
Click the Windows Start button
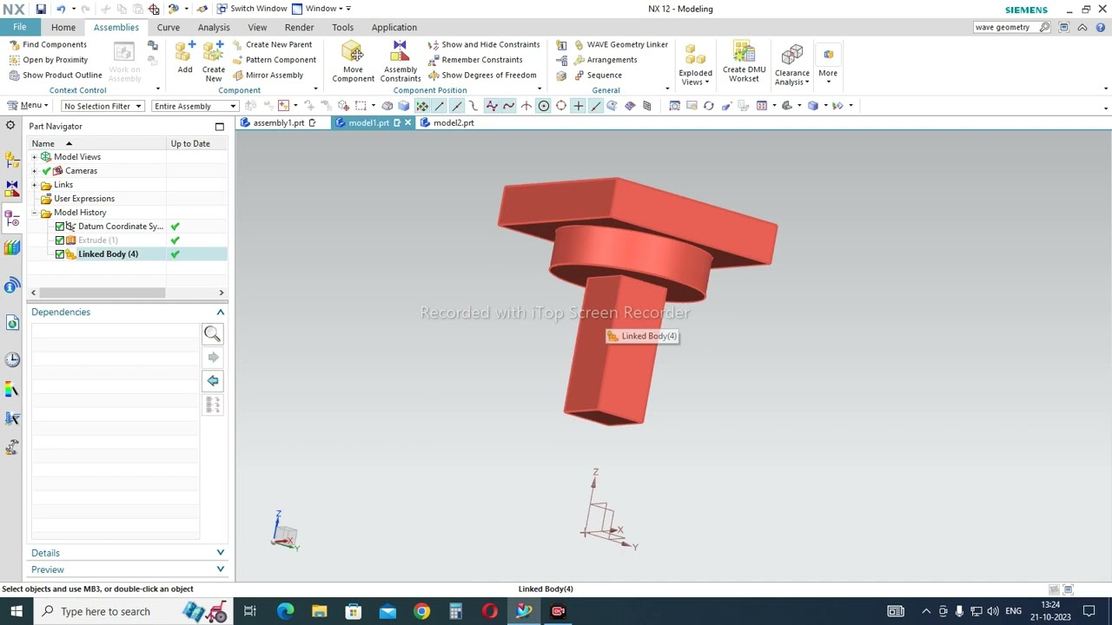pos(17,611)
